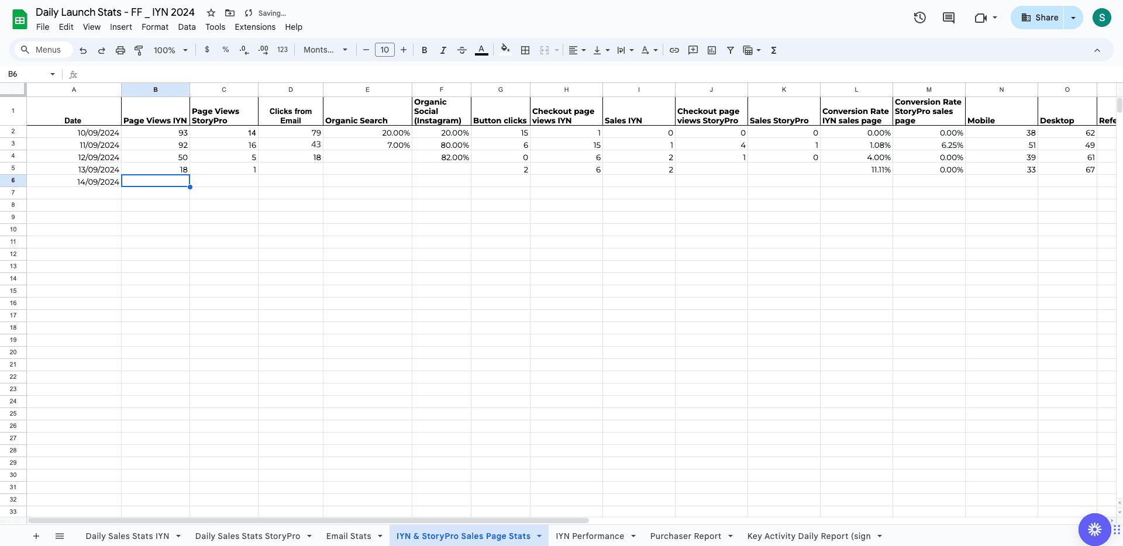Open the Insert menu
Viewport: 1123px width, 546px height.
pos(121,27)
